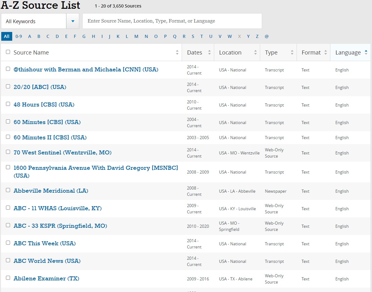372x292 pixels.
Task: Show sources under the @ filter
Action: pos(266,36)
